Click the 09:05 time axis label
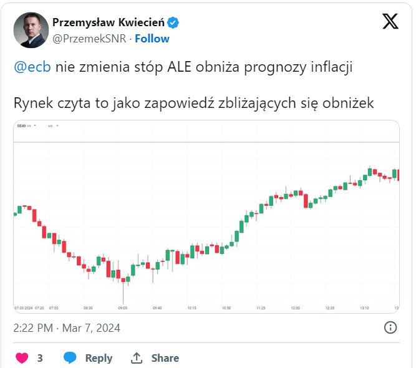This screenshot has height=368, width=416. [x=123, y=308]
